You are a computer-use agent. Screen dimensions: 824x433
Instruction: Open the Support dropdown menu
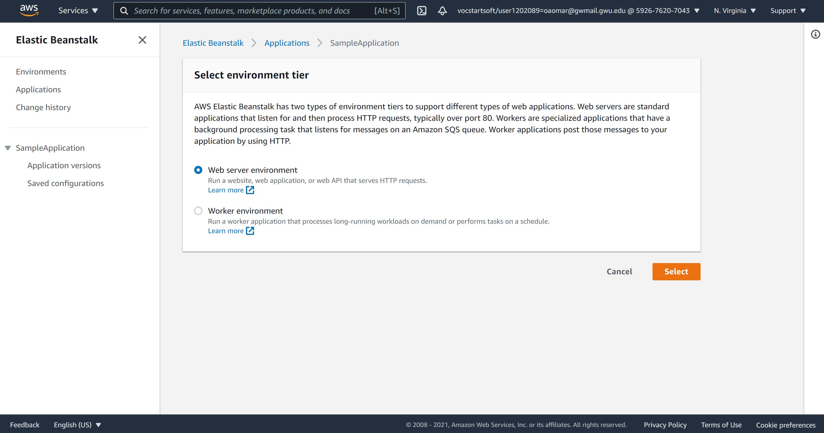tap(788, 11)
